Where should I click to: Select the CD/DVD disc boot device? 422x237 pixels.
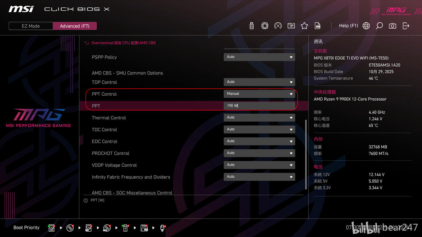70,228
